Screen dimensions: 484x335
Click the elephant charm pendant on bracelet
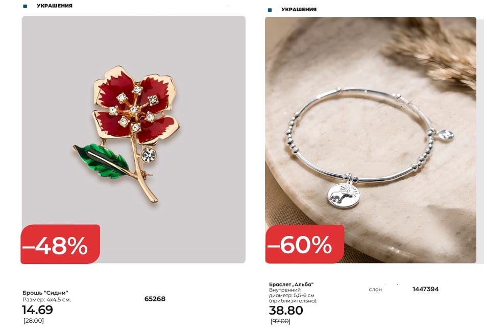pyautogui.click(x=344, y=196)
